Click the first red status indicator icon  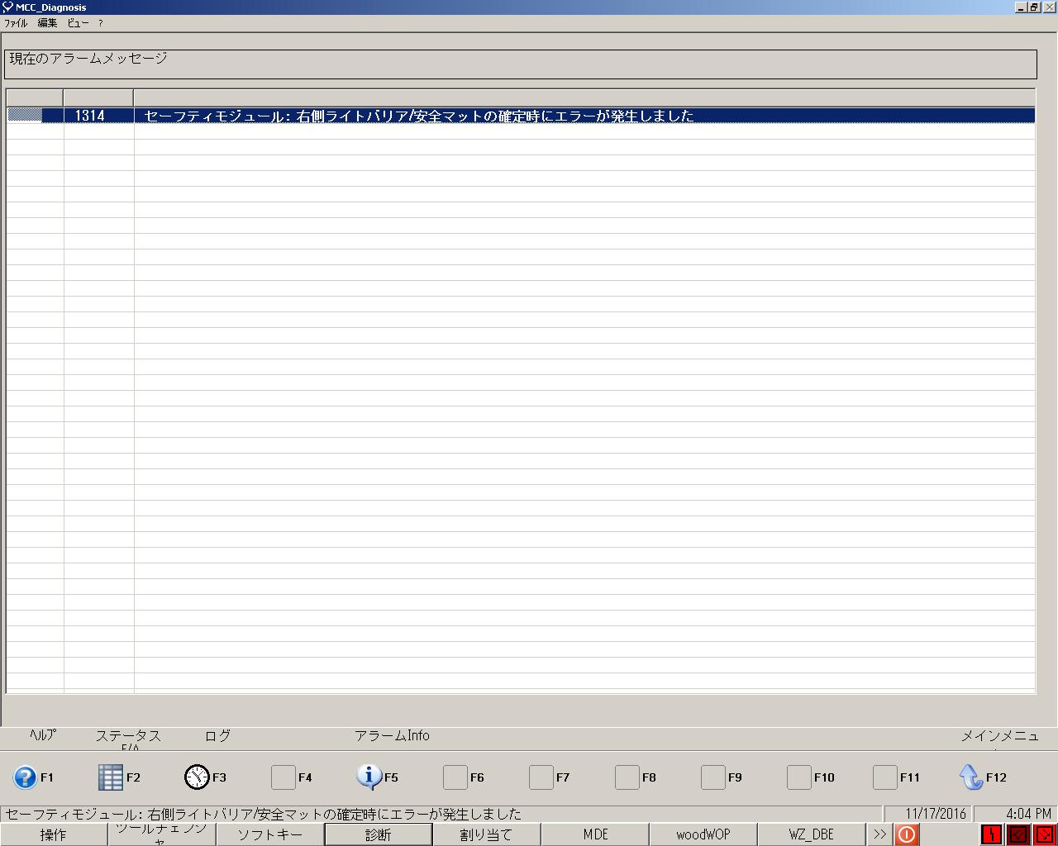pyautogui.click(x=992, y=834)
